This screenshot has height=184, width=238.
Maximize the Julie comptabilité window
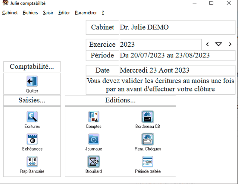click(x=211, y=3)
